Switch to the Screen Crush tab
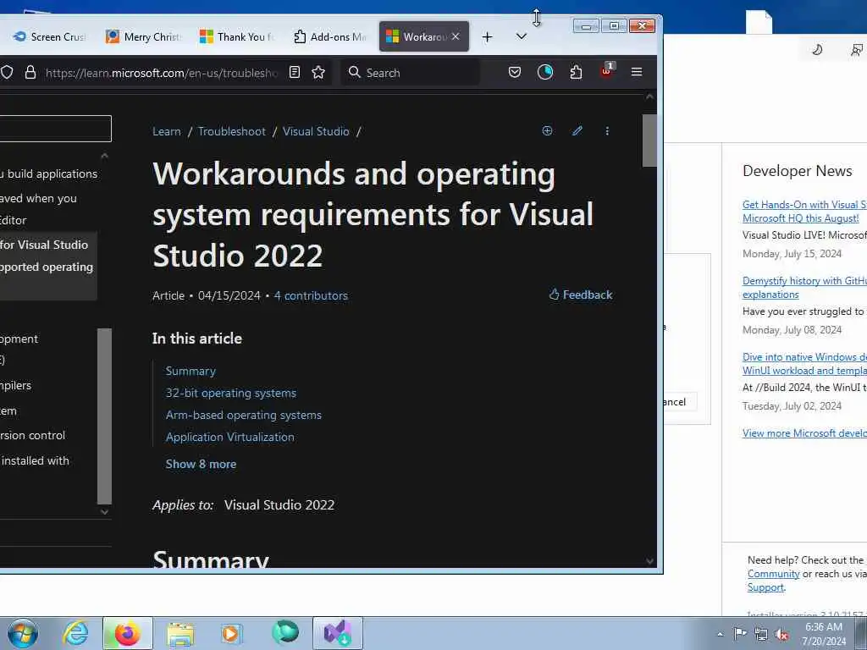This screenshot has height=650, width=867. pyautogui.click(x=48, y=37)
